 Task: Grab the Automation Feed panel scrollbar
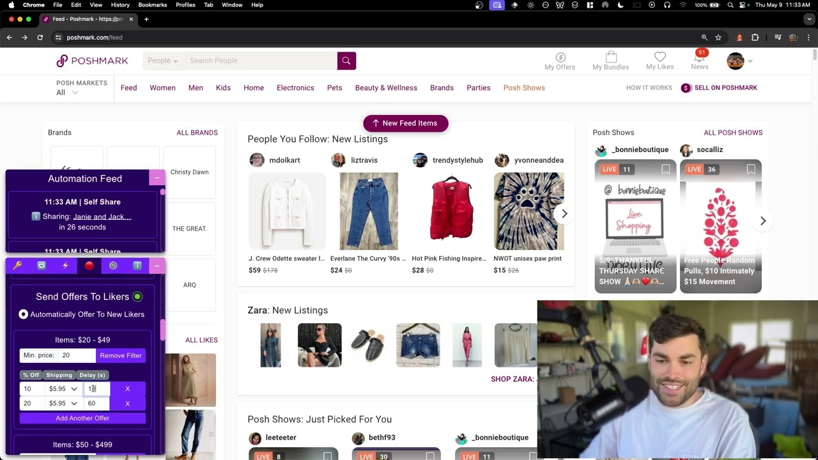[163, 192]
